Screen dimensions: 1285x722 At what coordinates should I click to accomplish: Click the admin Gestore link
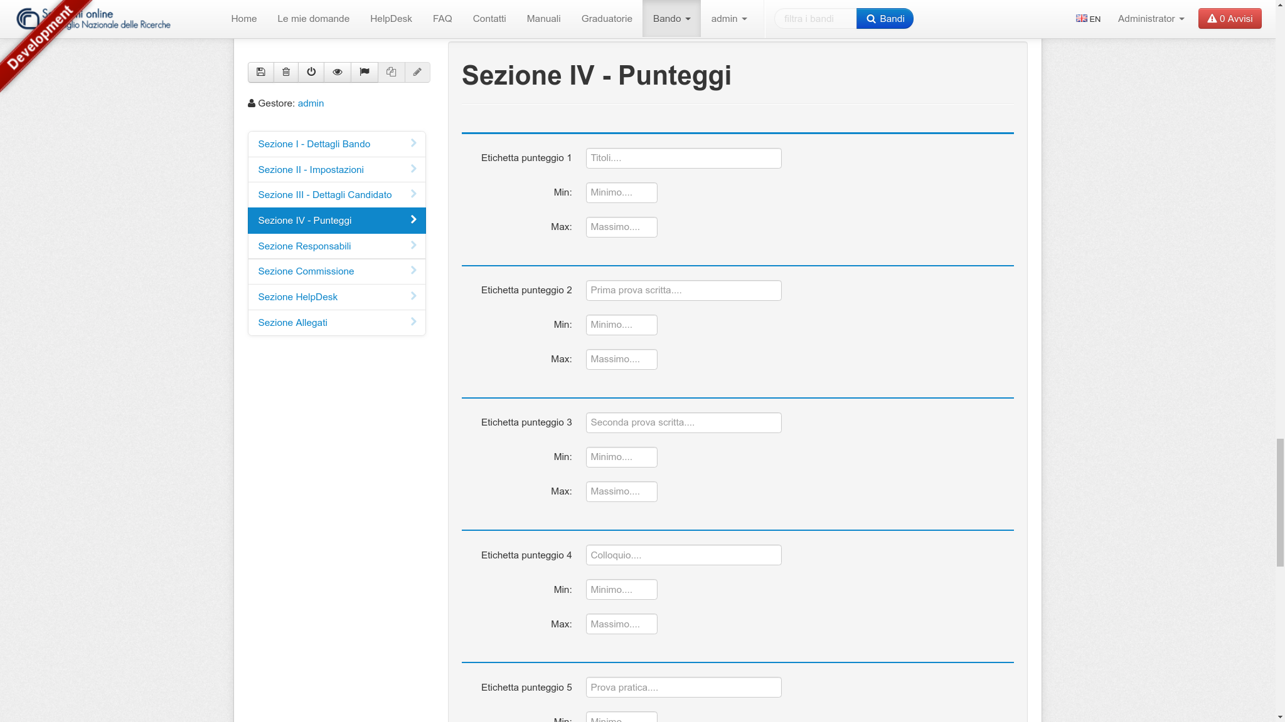coord(311,103)
